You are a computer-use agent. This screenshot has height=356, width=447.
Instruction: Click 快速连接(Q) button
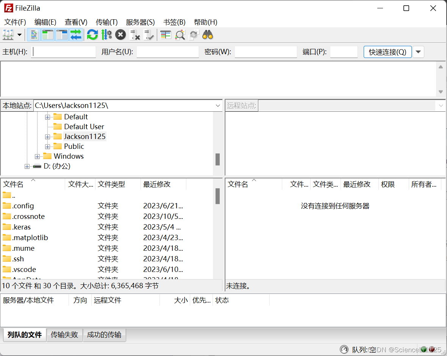(388, 52)
